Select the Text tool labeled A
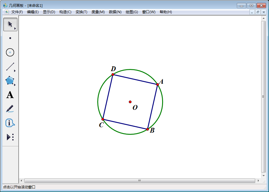Viewport: 269px width, 192px height. [10, 95]
